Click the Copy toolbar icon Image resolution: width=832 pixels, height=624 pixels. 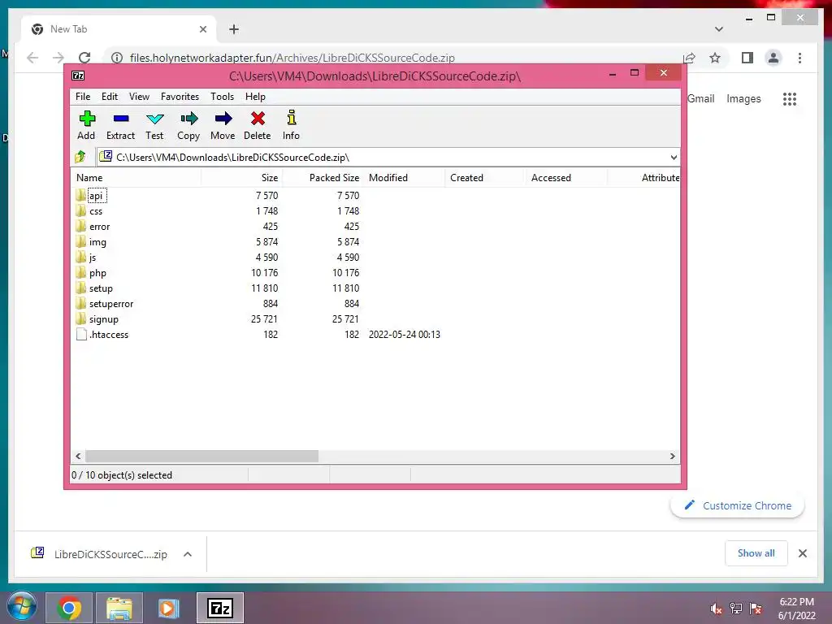(188, 119)
